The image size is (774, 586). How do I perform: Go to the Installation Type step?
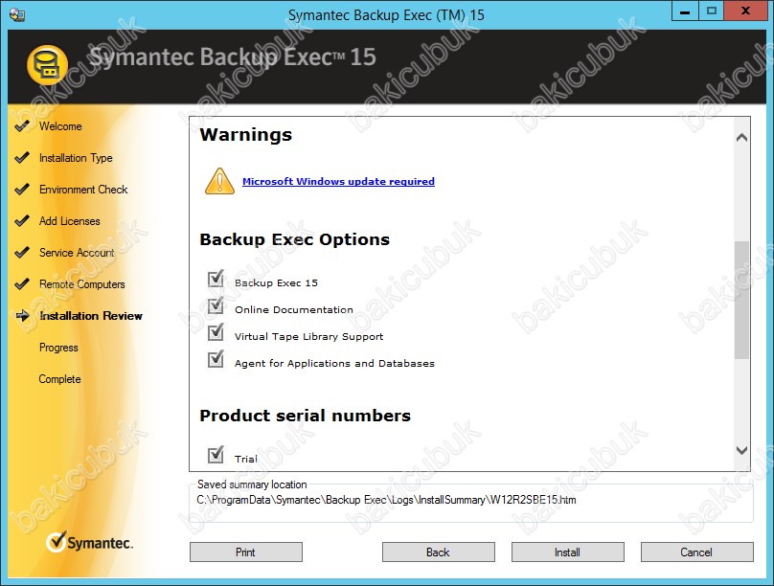coord(76,158)
